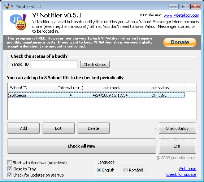Click the Last check column header

pos(110,88)
